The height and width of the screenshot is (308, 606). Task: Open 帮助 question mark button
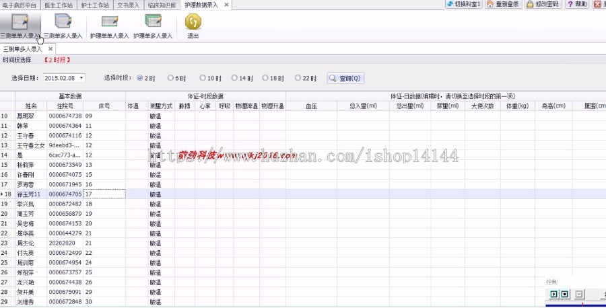577,4
